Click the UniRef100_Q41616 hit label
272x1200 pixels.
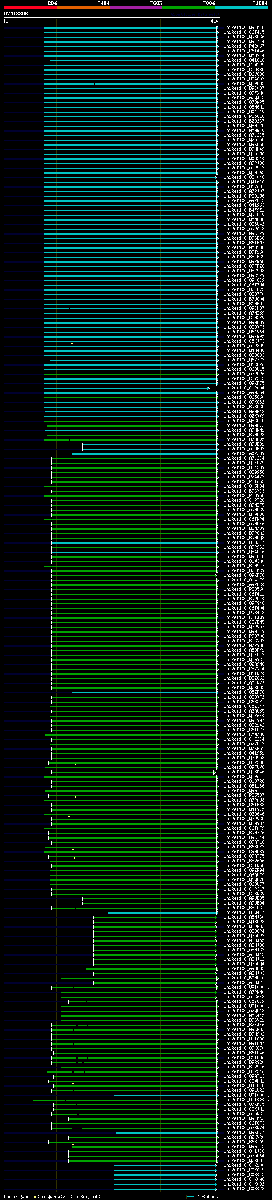(244, 60)
